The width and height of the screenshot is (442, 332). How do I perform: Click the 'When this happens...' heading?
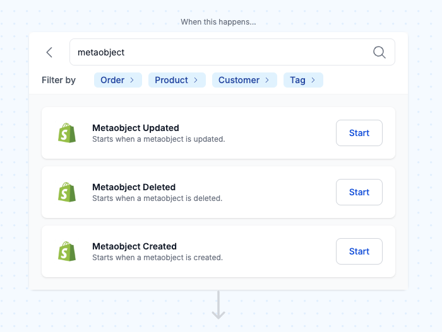(x=218, y=22)
